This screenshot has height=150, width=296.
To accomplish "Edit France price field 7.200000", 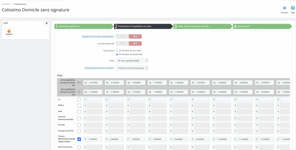I will [138, 139].
